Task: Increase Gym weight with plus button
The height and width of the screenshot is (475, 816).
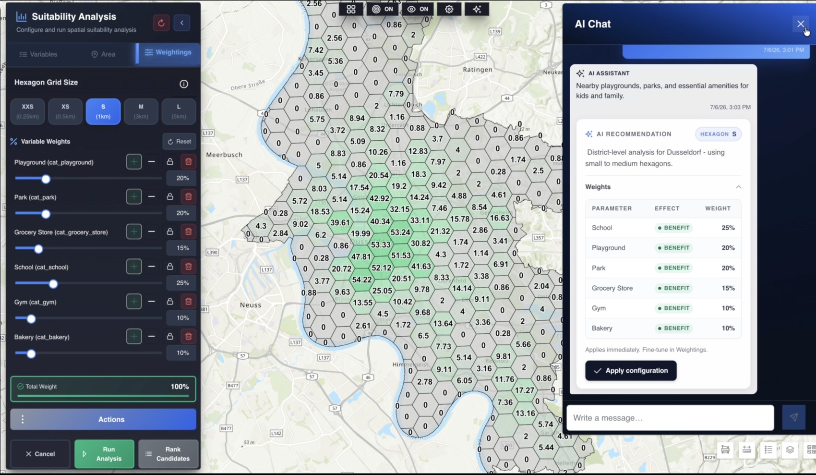Action: tap(134, 302)
